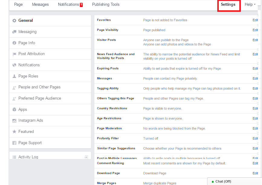The height and width of the screenshot is (185, 262).
Task: Open Page Support in the sidebar
Action: point(50,143)
